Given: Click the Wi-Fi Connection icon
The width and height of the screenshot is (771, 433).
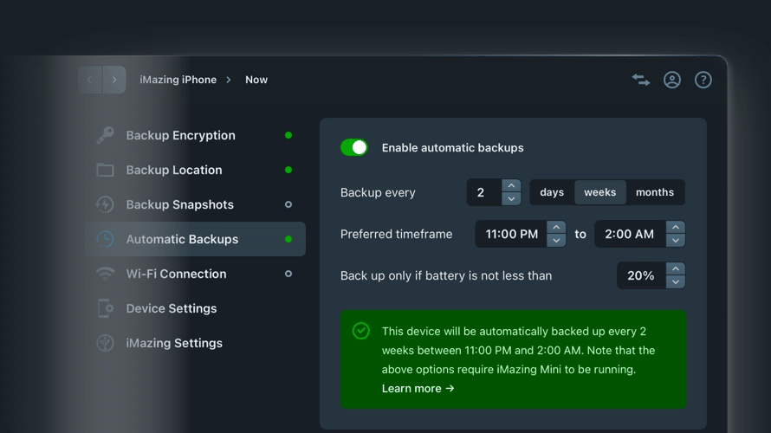Looking at the screenshot, I should coord(105,274).
